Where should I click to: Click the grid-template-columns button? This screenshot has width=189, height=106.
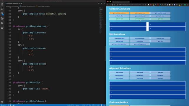click(x=119, y=13)
